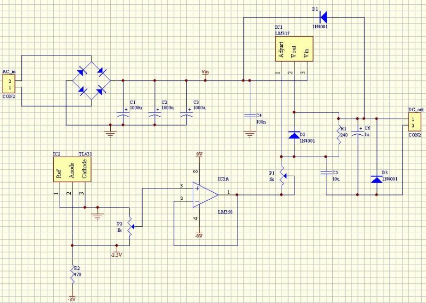This screenshot has width=426, height=303.
Task: Select the LM317 regulator IC1 block
Action: click(294, 49)
